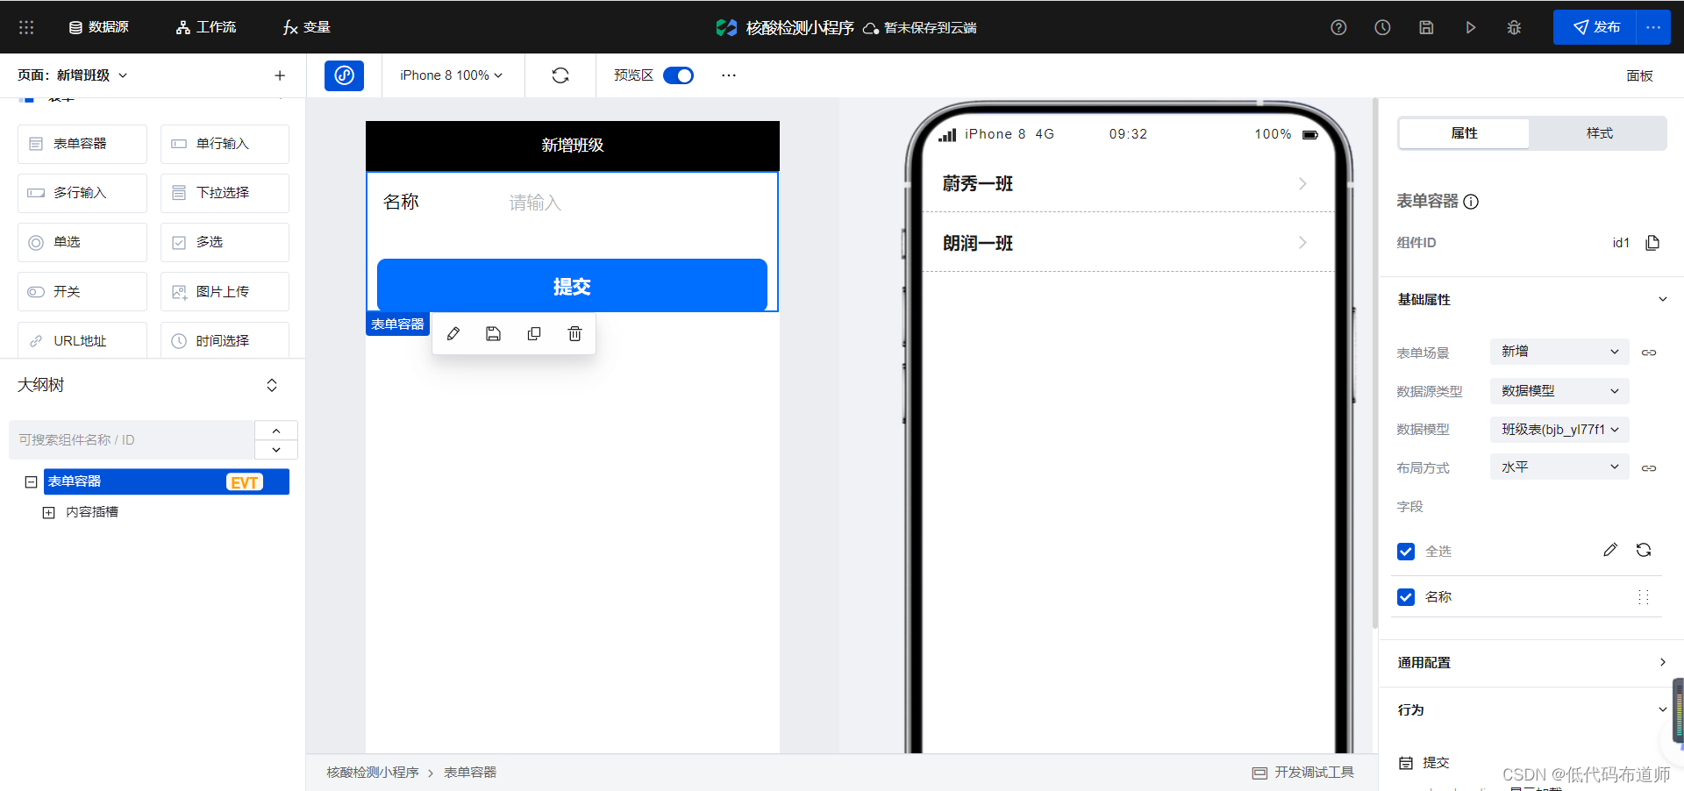Select the 下拉选择 dropdown component
This screenshot has height=791, width=1684.
point(225,193)
